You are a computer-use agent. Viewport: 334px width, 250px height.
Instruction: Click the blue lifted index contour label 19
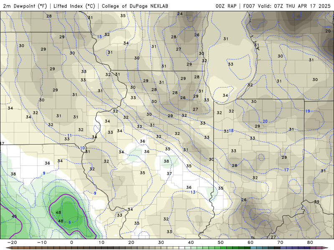pos(308,111)
